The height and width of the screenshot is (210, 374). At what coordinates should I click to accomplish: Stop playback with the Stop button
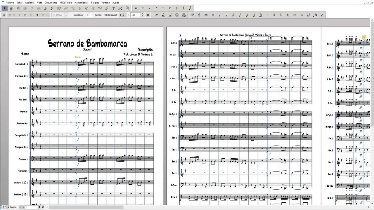coord(19,15)
